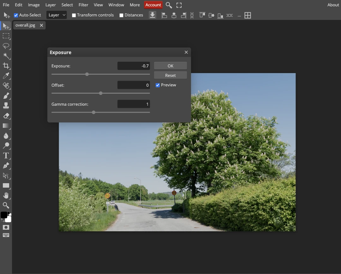The height and width of the screenshot is (274, 341).
Task: Click the Exposure value field
Action: click(134, 66)
